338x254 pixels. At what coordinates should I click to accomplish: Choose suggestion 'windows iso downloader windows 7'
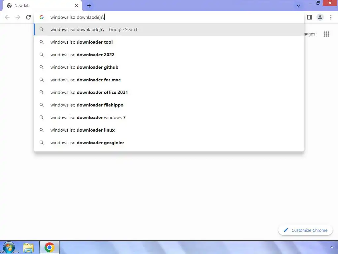[x=169, y=117]
